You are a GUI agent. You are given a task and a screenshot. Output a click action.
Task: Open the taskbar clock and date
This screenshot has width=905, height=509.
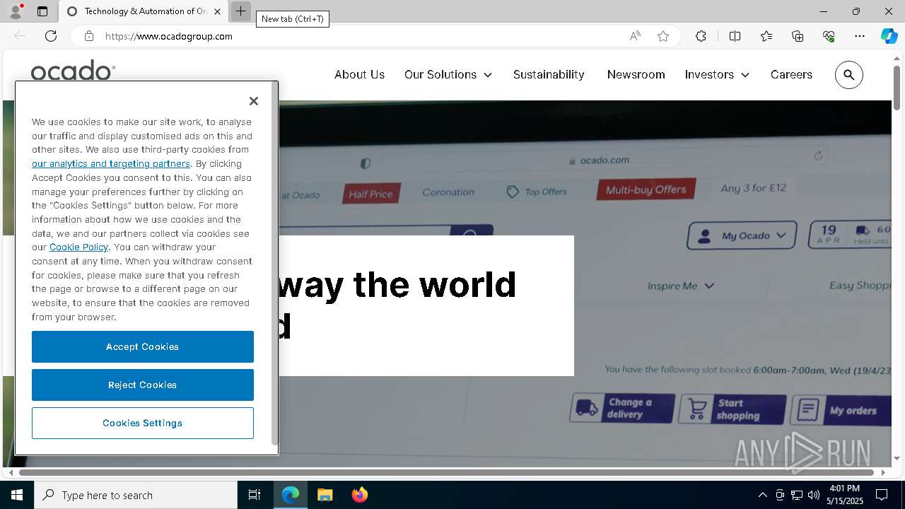click(x=845, y=495)
